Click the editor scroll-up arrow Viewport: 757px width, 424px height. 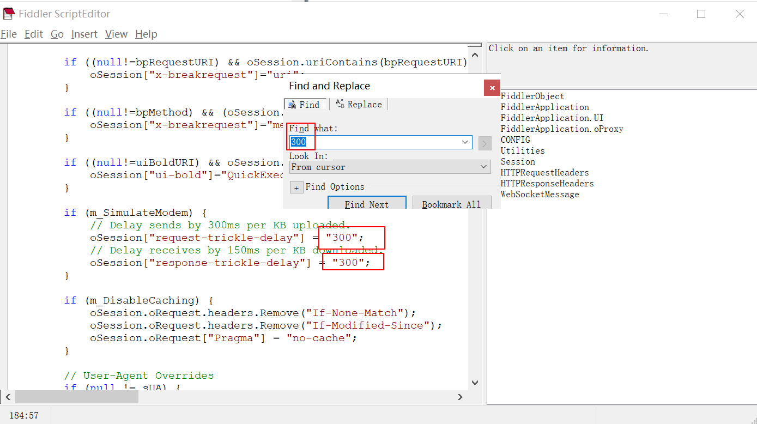click(x=475, y=54)
